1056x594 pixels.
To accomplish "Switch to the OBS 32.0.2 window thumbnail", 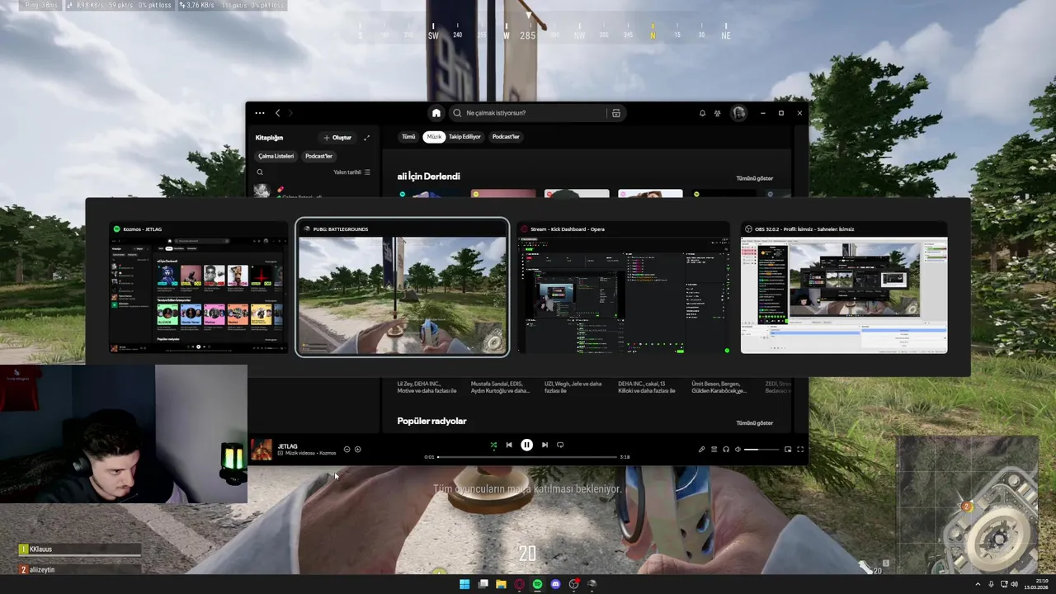I will (844, 288).
